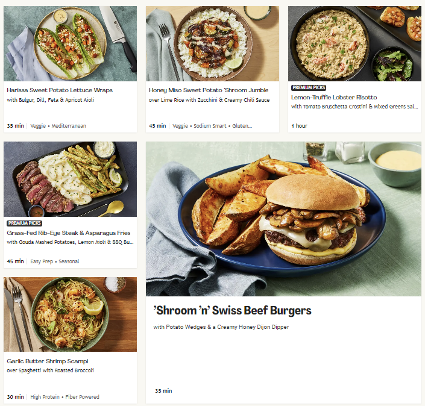Viewport: 425px width, 406px height.
Task: Open the Honey Miso 'Shroom Jumble bowl image
Action: click(x=212, y=43)
